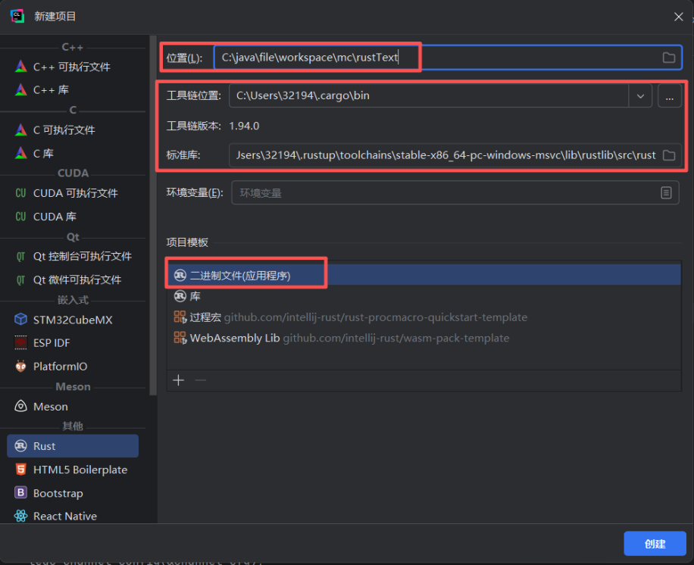The image size is (694, 565).
Task: Open toolchain browse ellipsis button
Action: point(670,95)
